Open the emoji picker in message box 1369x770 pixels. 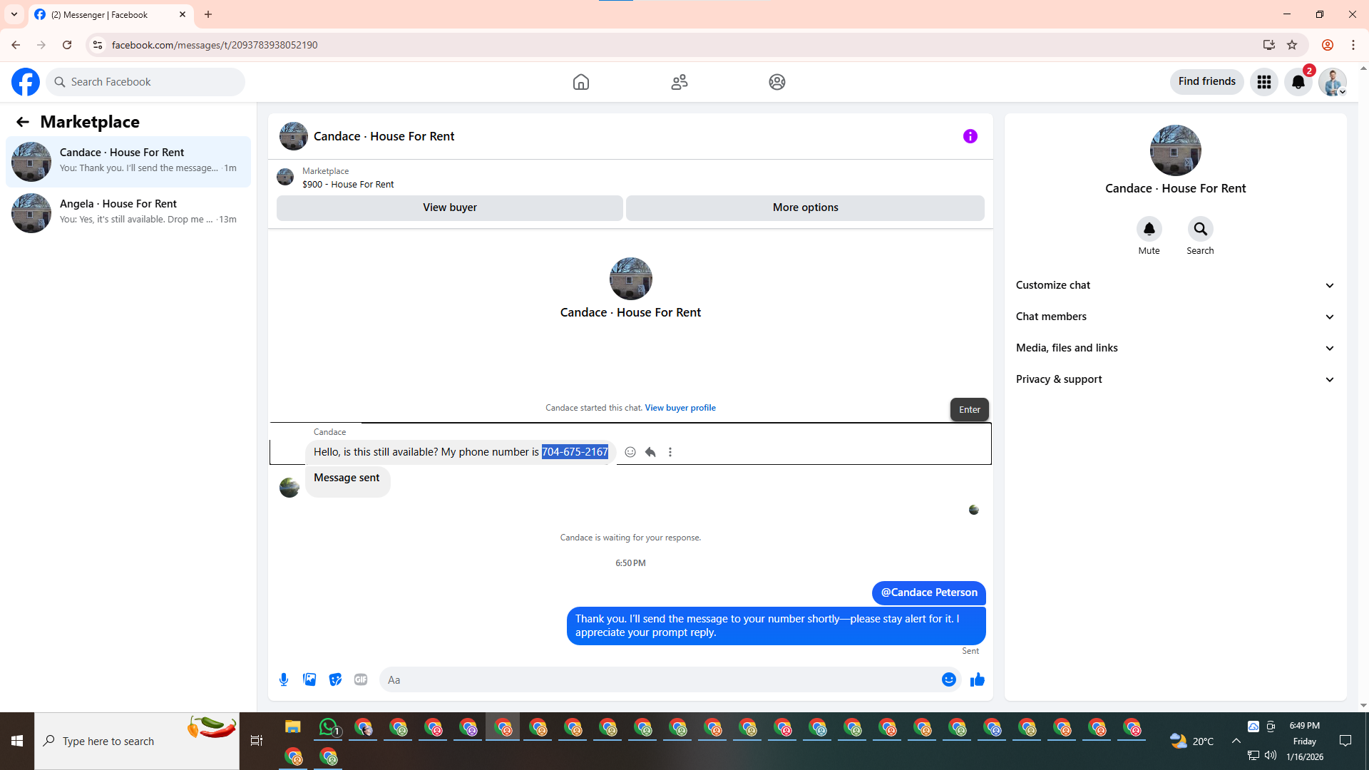948,679
